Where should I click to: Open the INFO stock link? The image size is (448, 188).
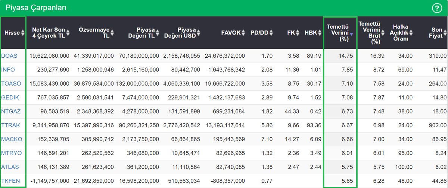(8, 70)
